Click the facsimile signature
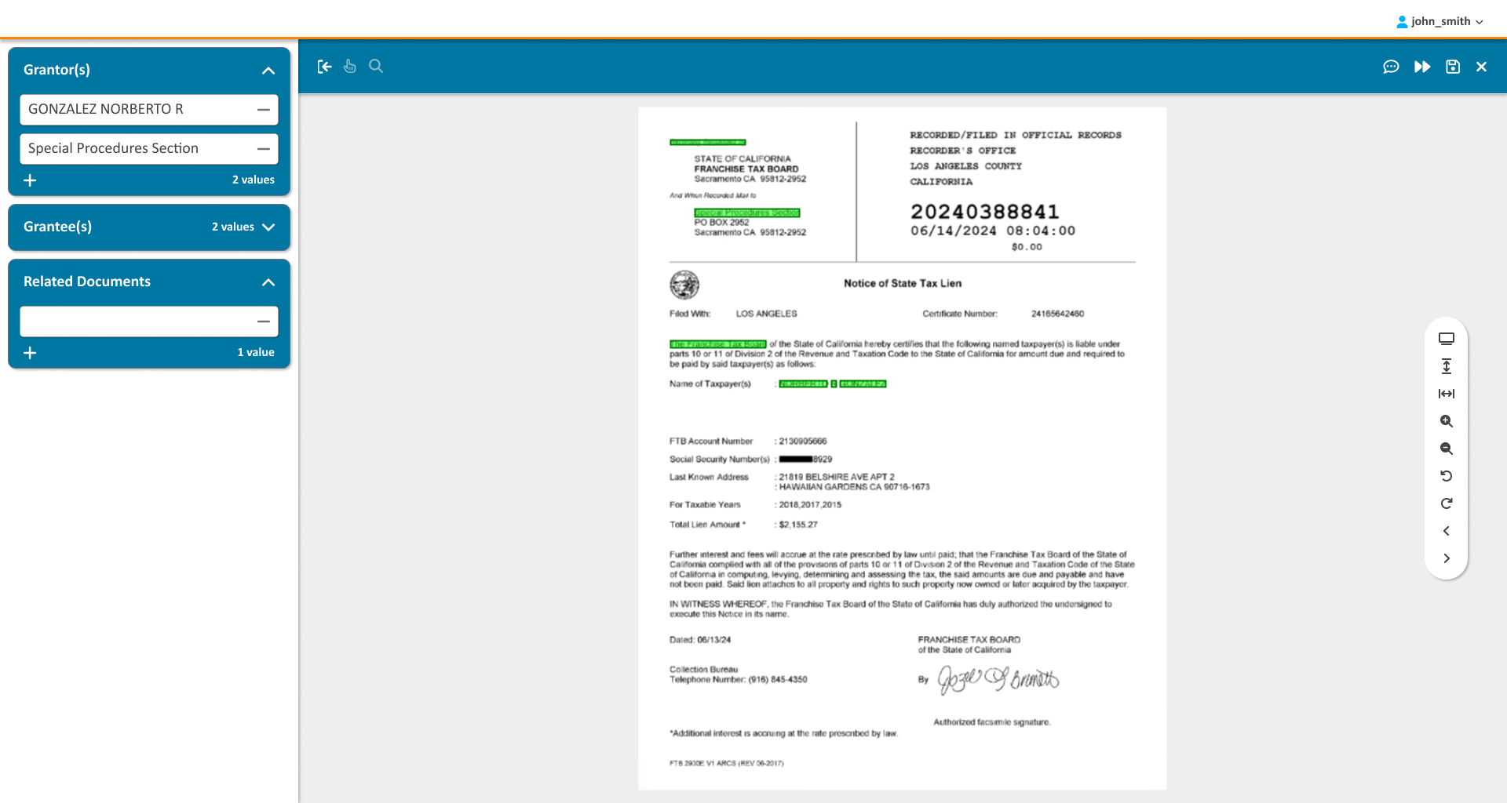The width and height of the screenshot is (1507, 803). click(x=998, y=679)
